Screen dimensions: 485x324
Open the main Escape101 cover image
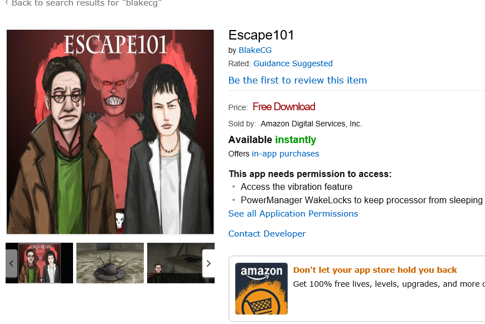[110, 132]
